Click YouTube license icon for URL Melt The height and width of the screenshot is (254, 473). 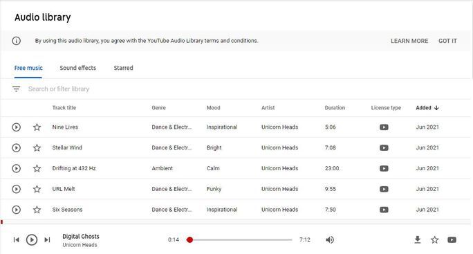click(384, 189)
